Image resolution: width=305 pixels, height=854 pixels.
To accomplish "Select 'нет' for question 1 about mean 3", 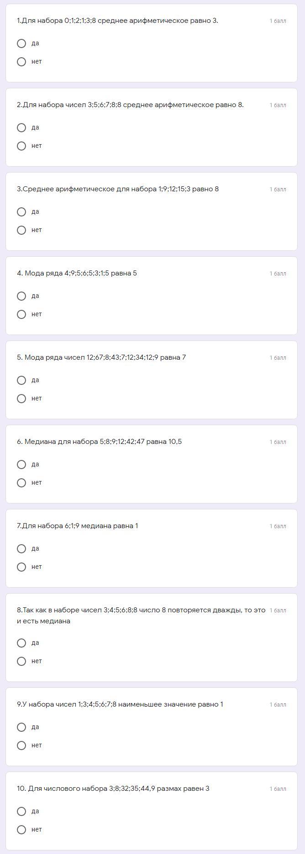I will [21, 62].
